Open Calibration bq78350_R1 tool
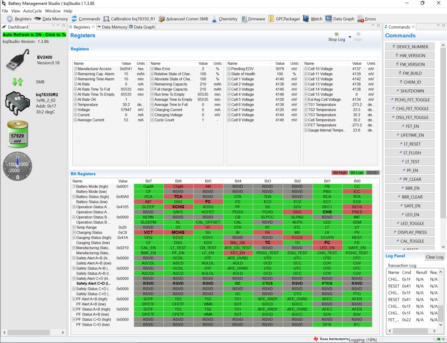Viewport: 447px width, 343px height. (x=129, y=19)
